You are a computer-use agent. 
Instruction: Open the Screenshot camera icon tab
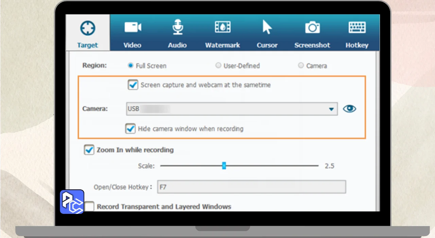click(x=312, y=27)
